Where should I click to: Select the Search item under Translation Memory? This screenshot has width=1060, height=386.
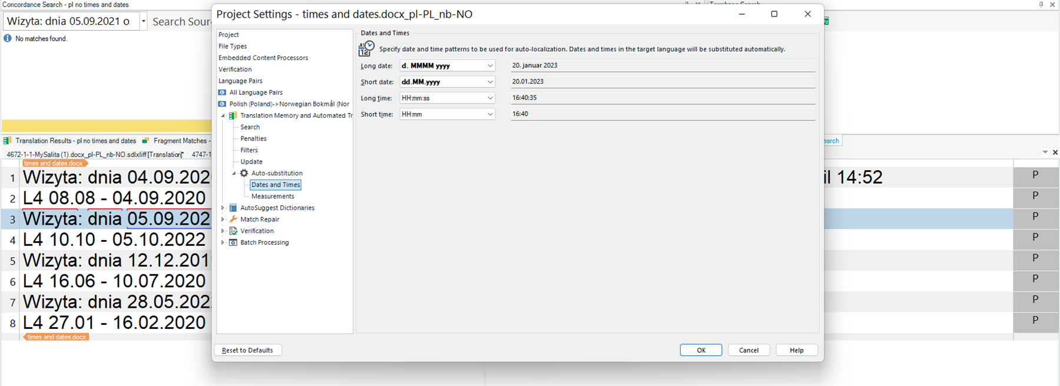(250, 127)
